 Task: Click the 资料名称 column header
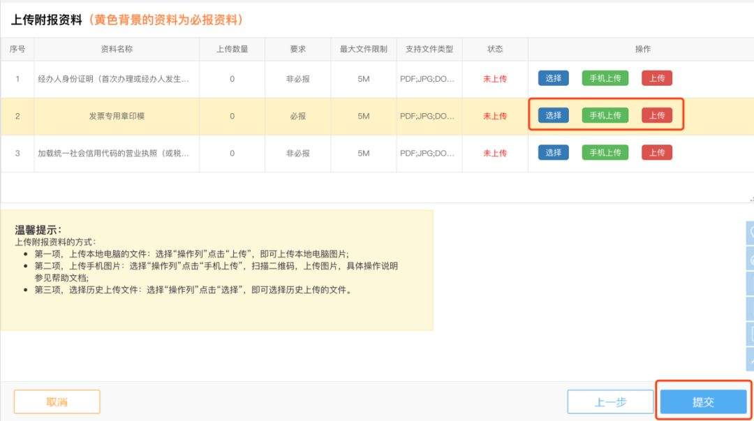116,49
